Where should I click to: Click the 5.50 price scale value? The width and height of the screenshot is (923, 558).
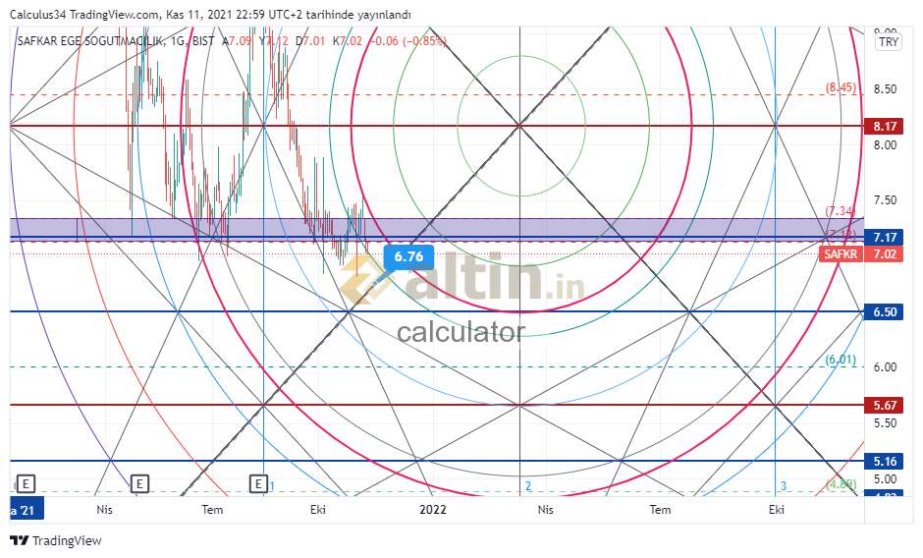[885, 423]
